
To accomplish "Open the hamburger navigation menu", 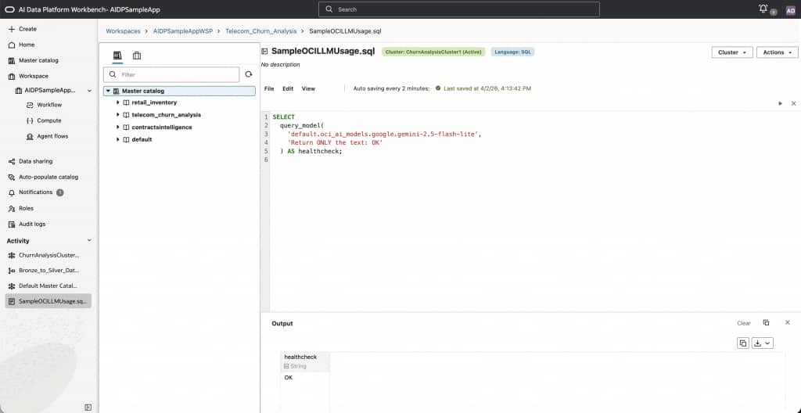I will point(9,9).
